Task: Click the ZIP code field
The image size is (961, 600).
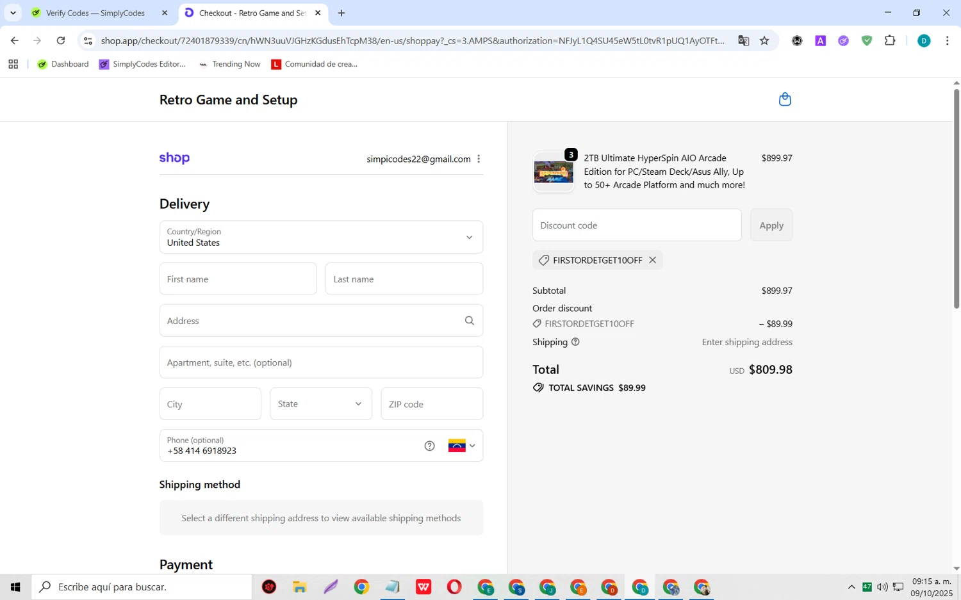Action: [432, 404]
